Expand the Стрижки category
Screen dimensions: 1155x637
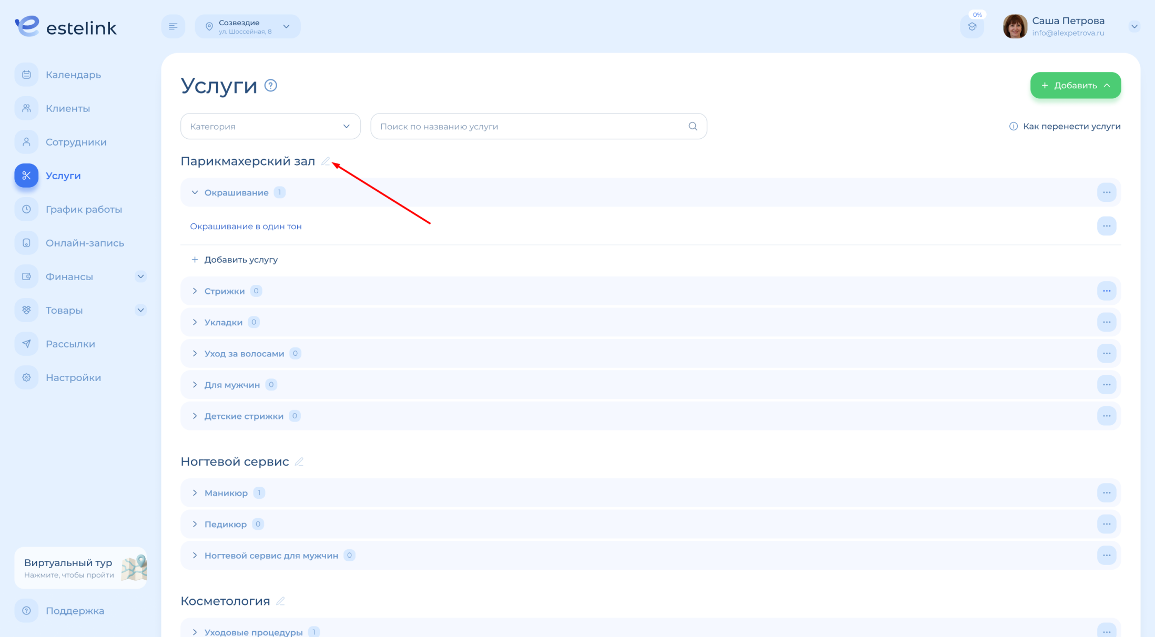coord(195,291)
